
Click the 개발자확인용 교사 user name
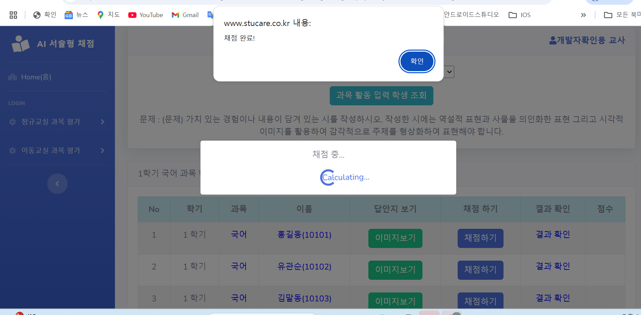coord(591,40)
